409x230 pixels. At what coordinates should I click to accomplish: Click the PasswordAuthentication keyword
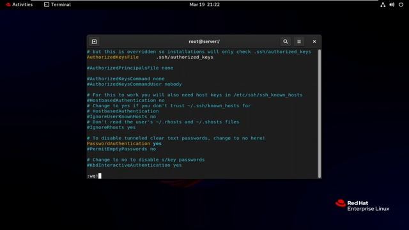tap(118, 143)
